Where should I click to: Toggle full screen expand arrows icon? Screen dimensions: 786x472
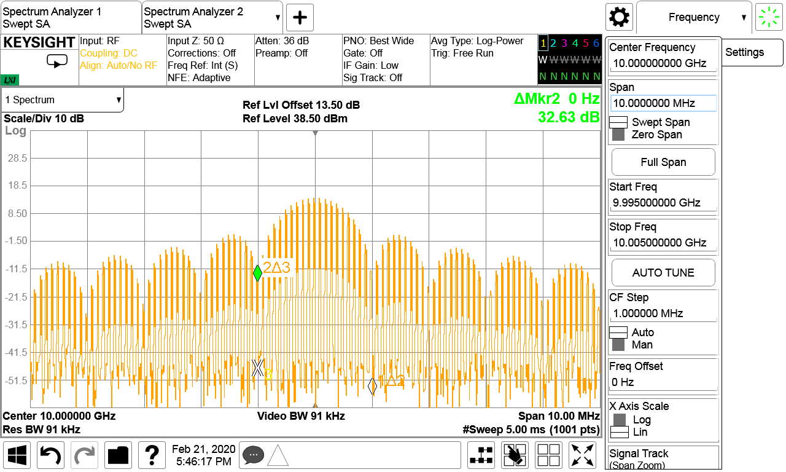point(583,455)
